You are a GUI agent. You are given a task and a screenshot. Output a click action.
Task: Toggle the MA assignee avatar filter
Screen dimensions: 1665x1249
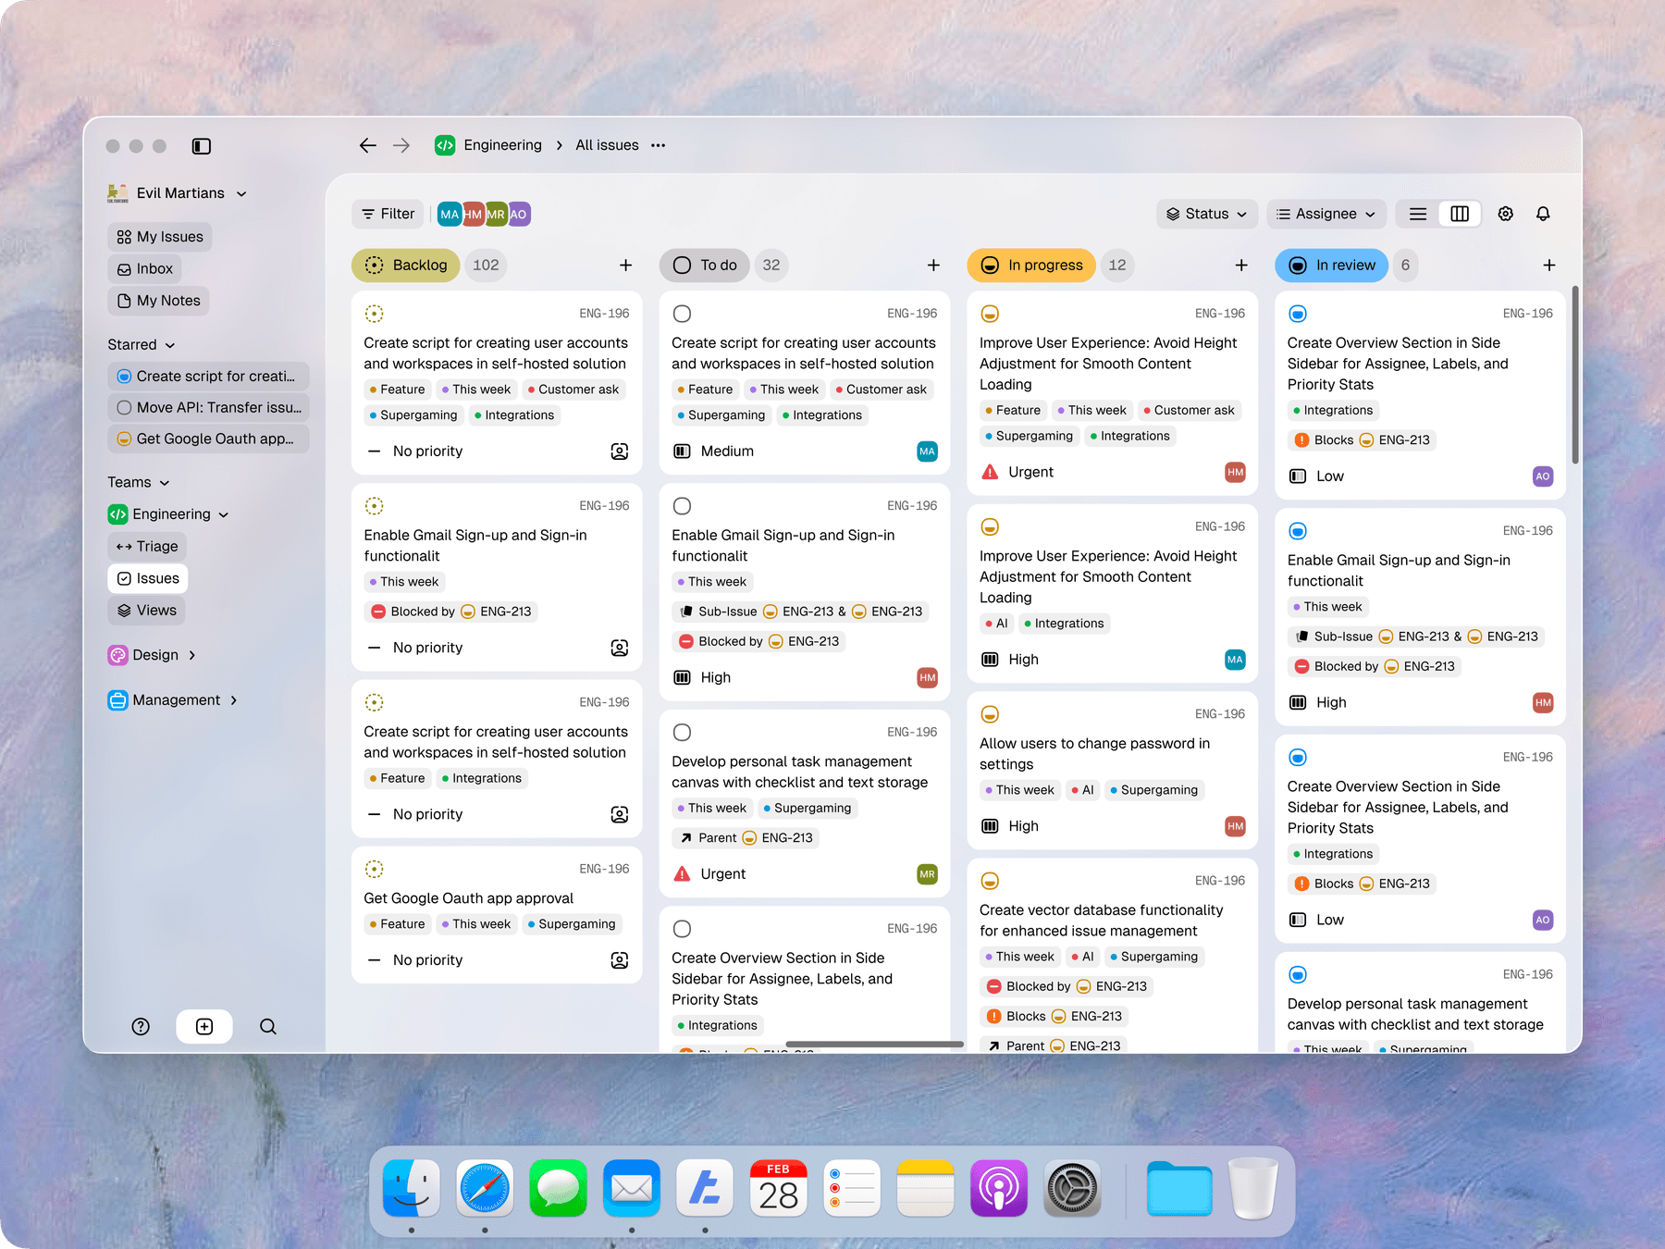[449, 215]
